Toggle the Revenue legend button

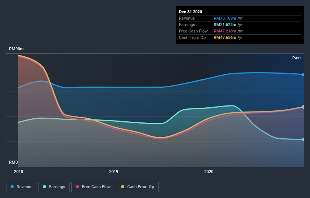(x=22, y=187)
